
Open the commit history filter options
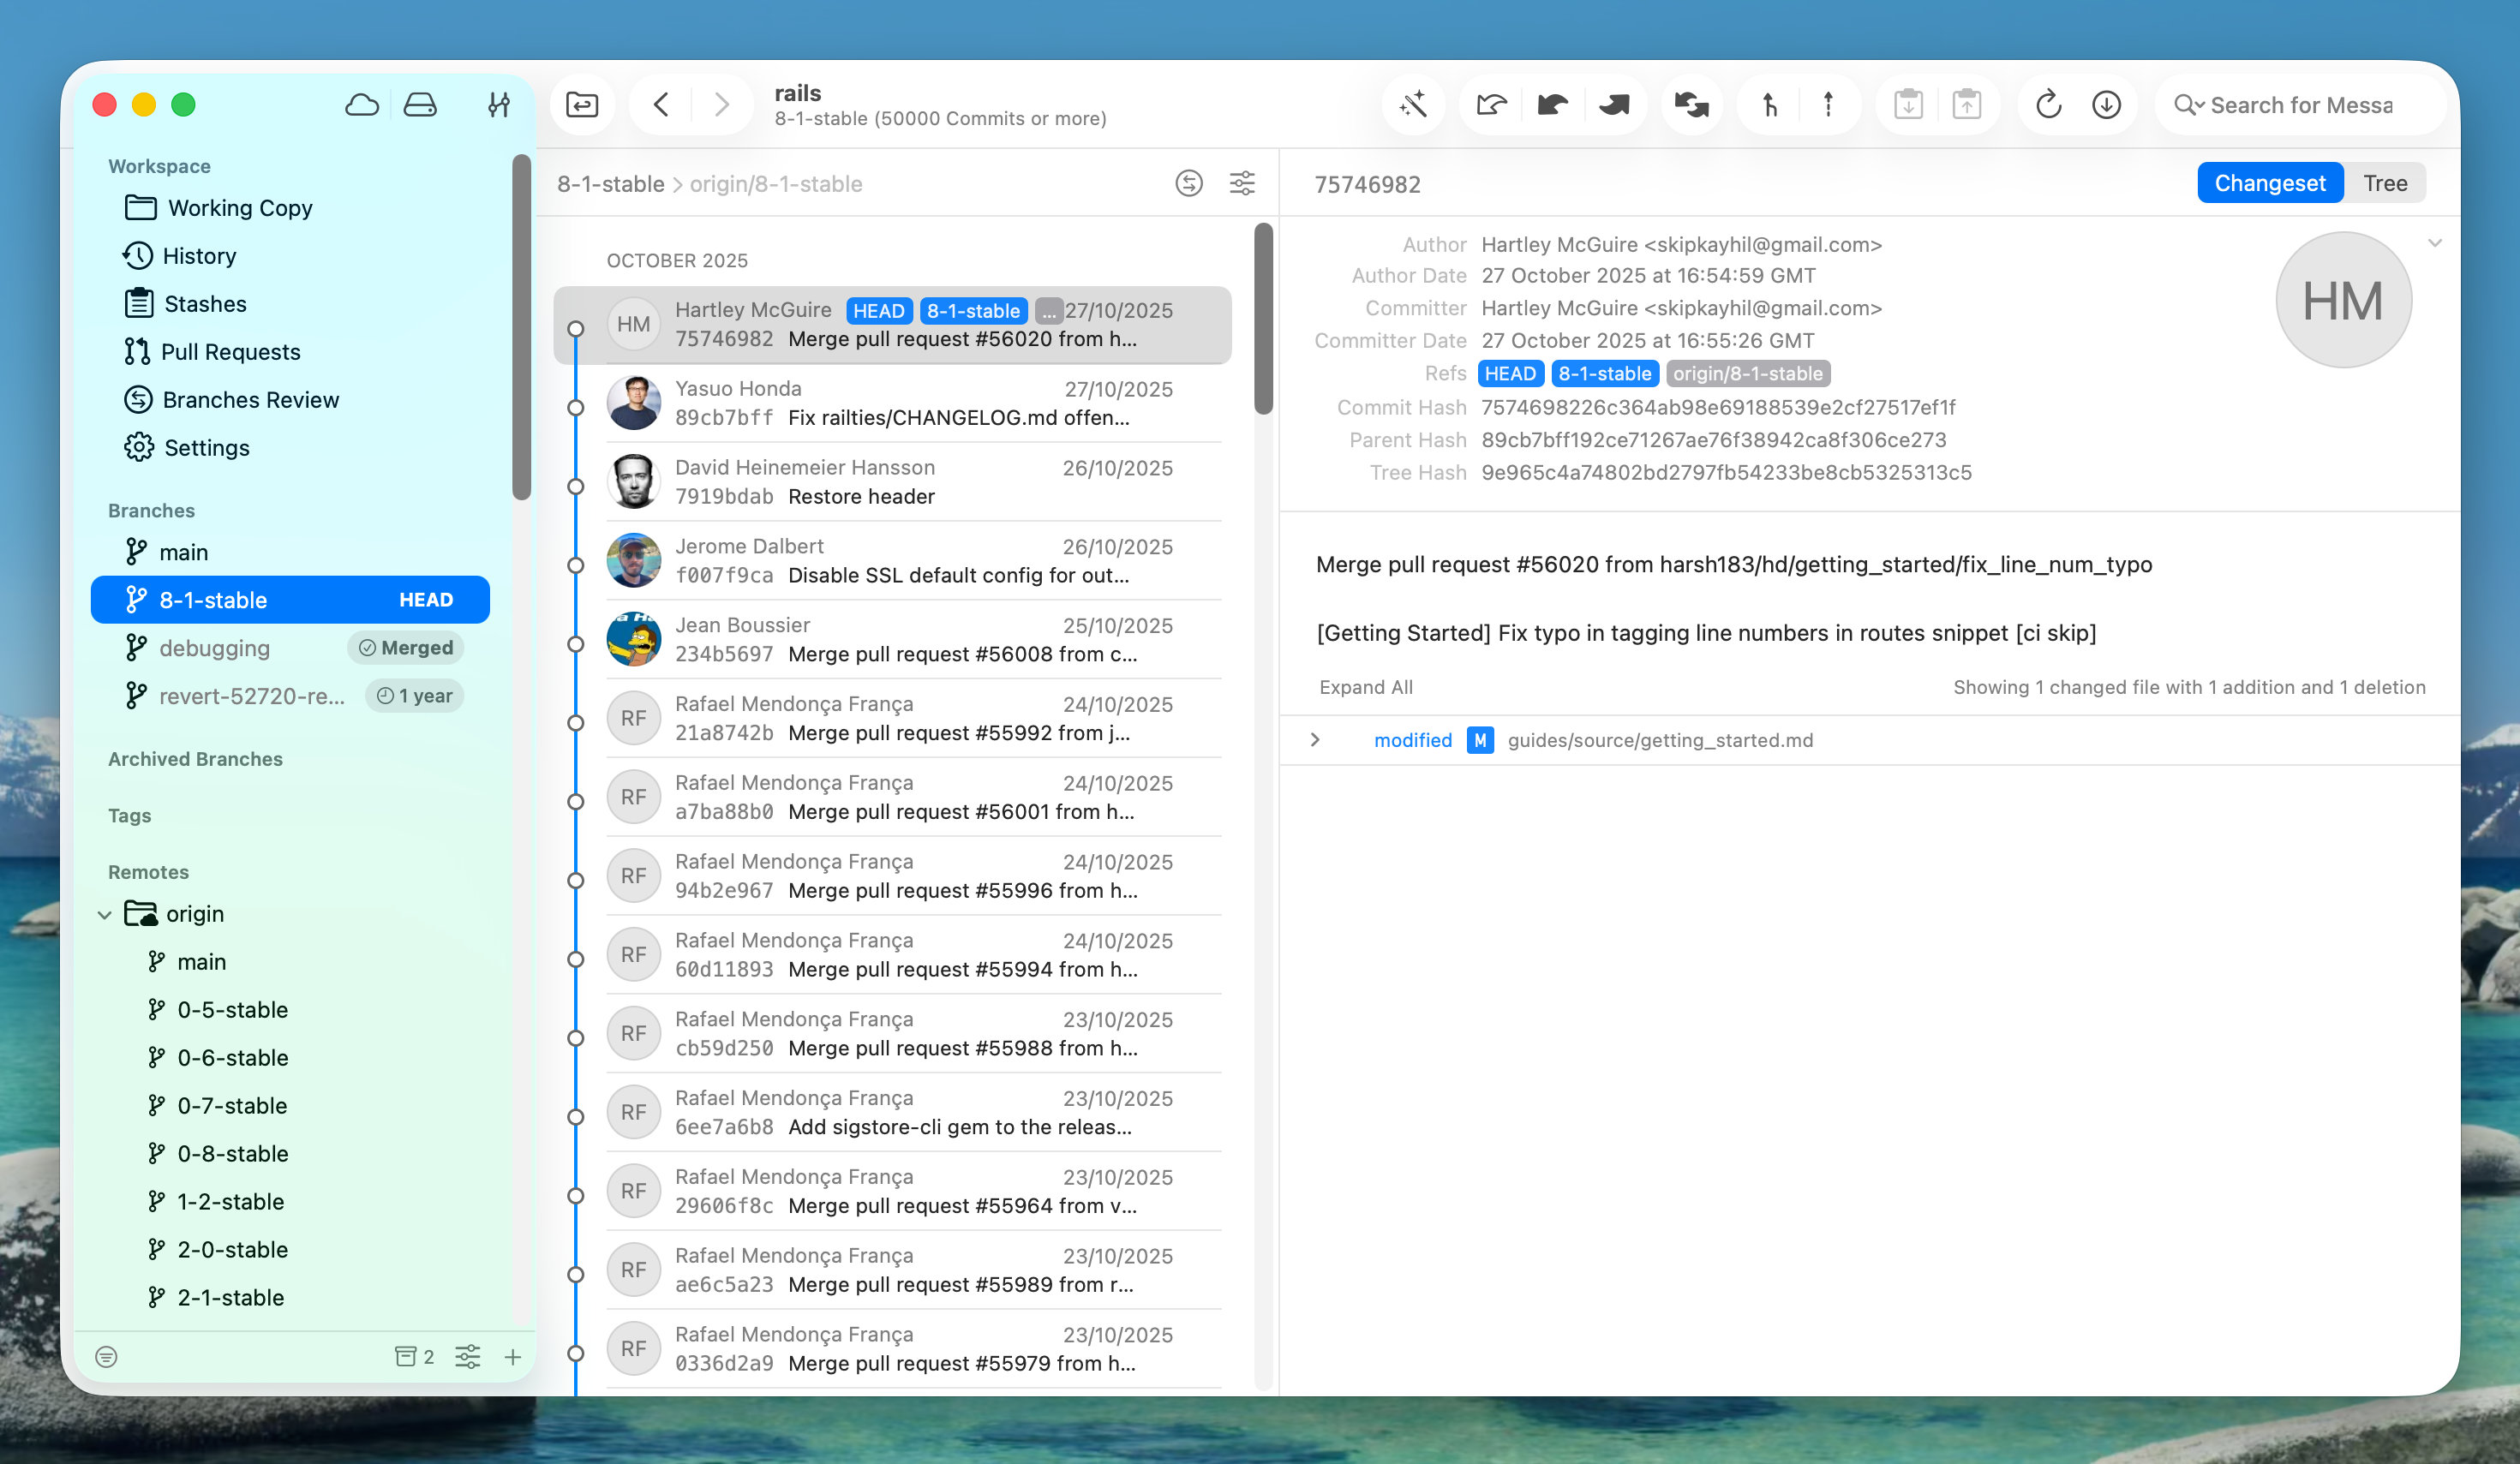1242,184
